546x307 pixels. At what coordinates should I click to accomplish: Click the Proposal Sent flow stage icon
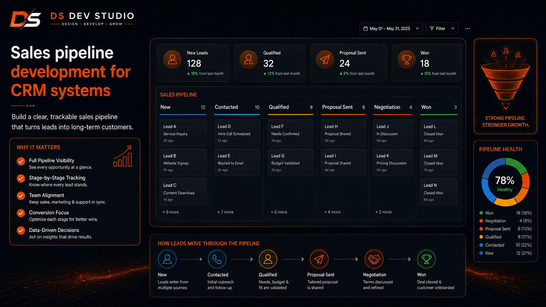coord(319,259)
